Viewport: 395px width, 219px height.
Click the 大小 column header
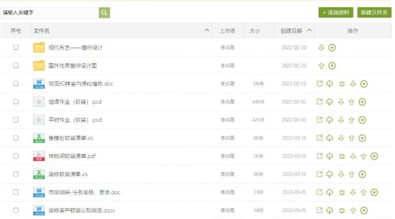pyautogui.click(x=254, y=31)
